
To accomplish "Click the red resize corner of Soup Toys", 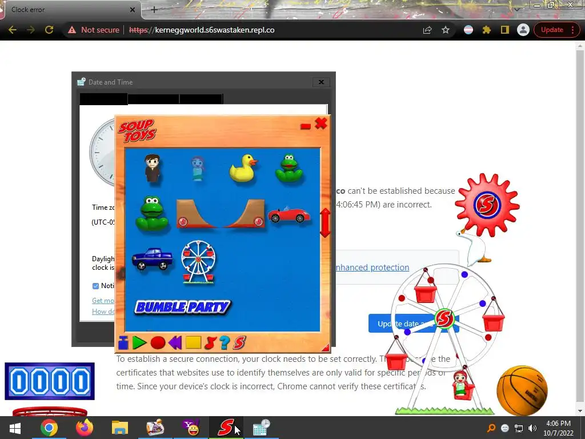I will [326, 348].
